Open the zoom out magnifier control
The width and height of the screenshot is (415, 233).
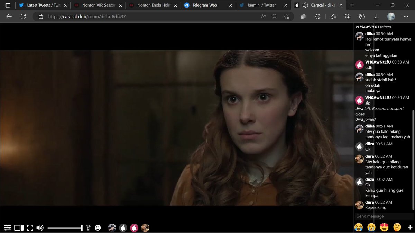click(275, 17)
